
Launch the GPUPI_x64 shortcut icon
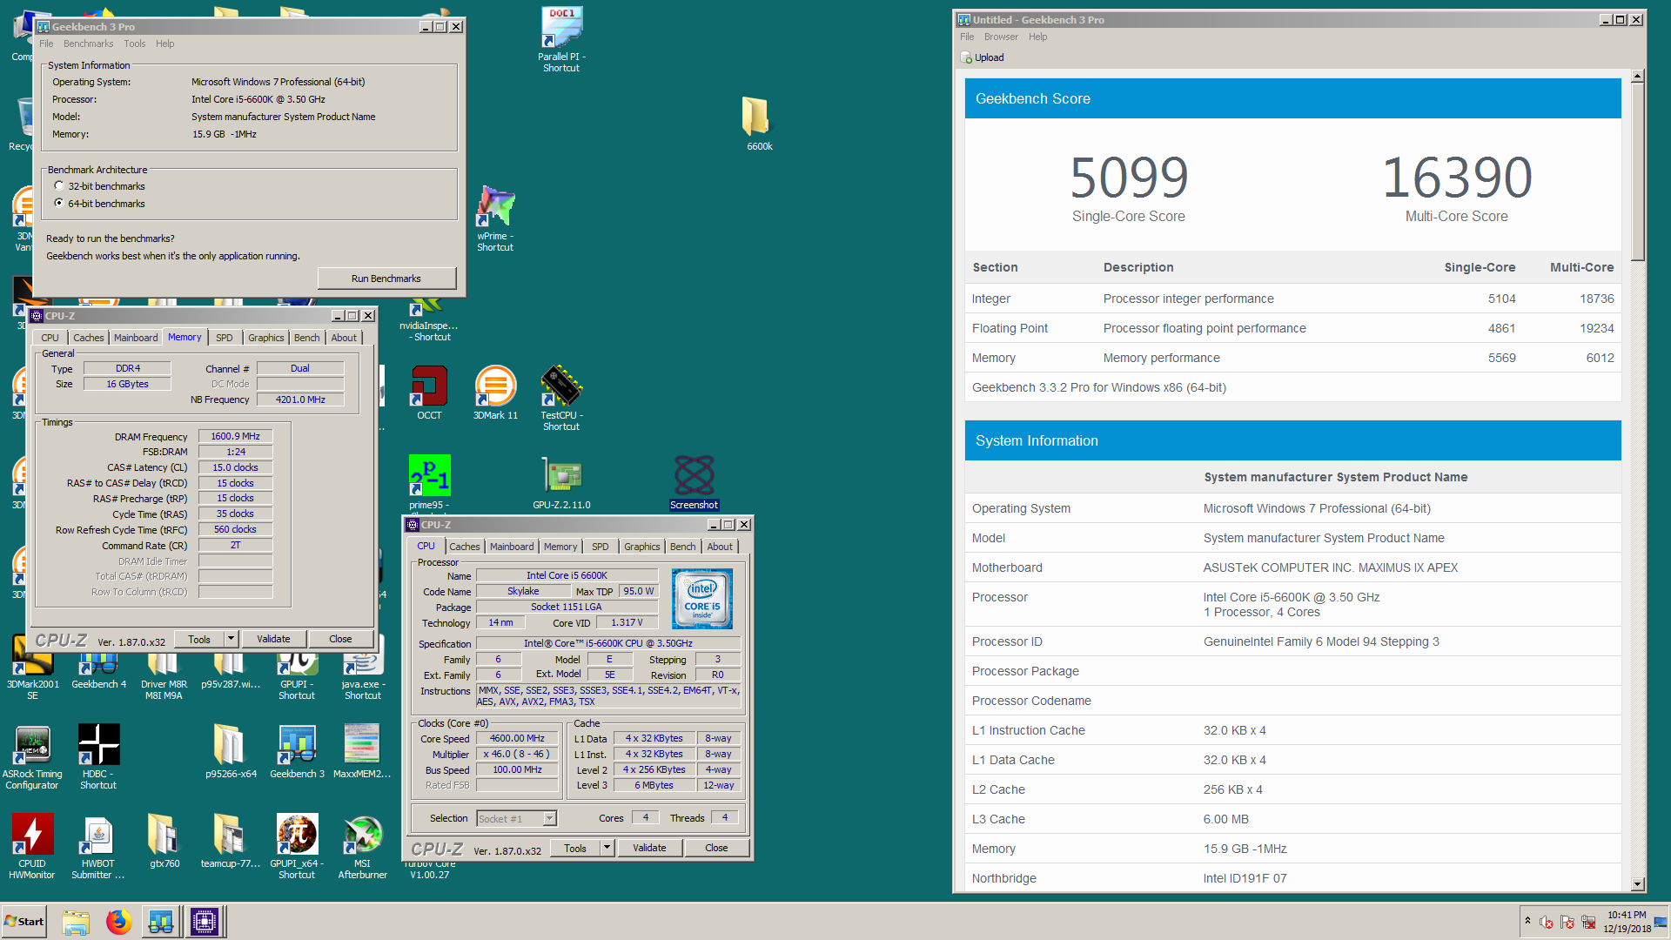pyautogui.click(x=297, y=846)
